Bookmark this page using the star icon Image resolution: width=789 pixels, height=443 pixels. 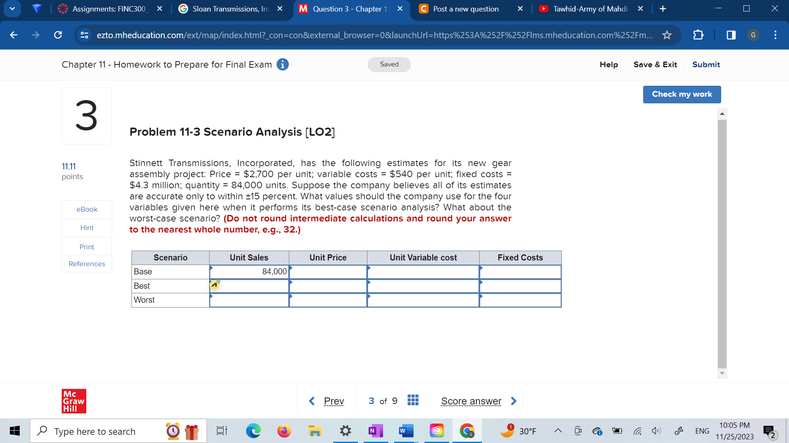667,35
